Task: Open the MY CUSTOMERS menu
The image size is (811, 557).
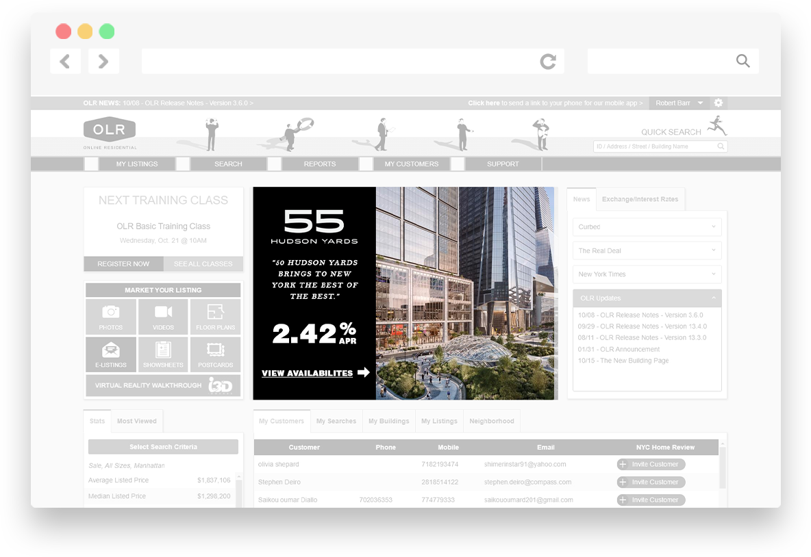Action: tap(412, 164)
